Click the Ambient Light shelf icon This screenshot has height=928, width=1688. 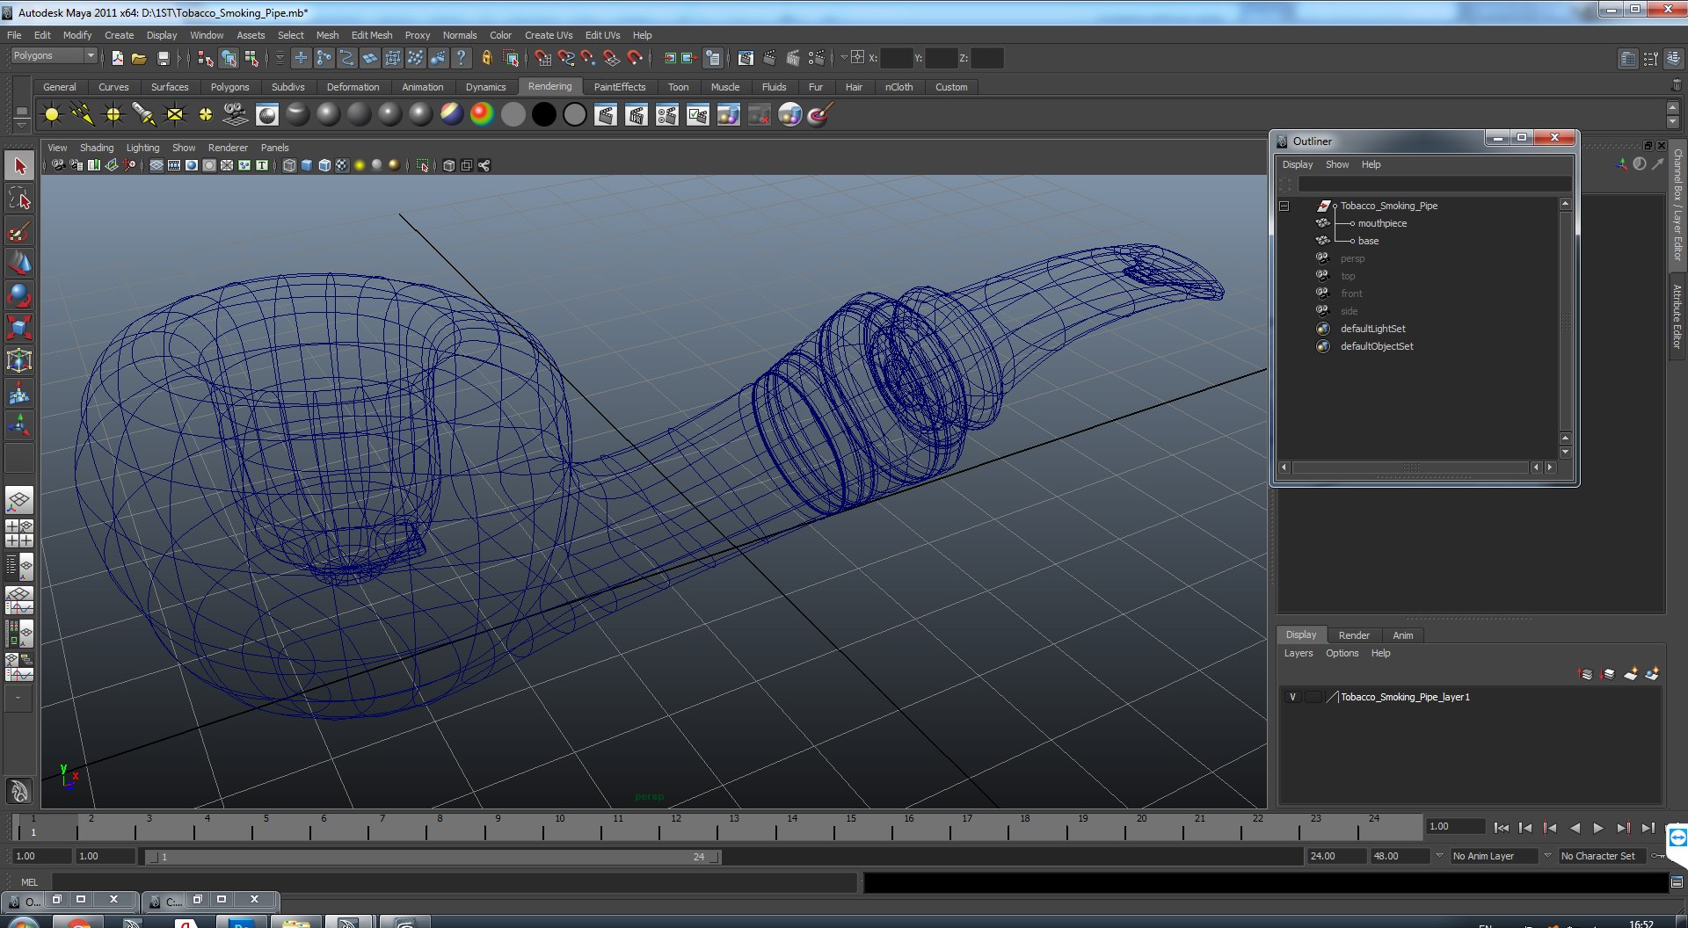[x=52, y=115]
